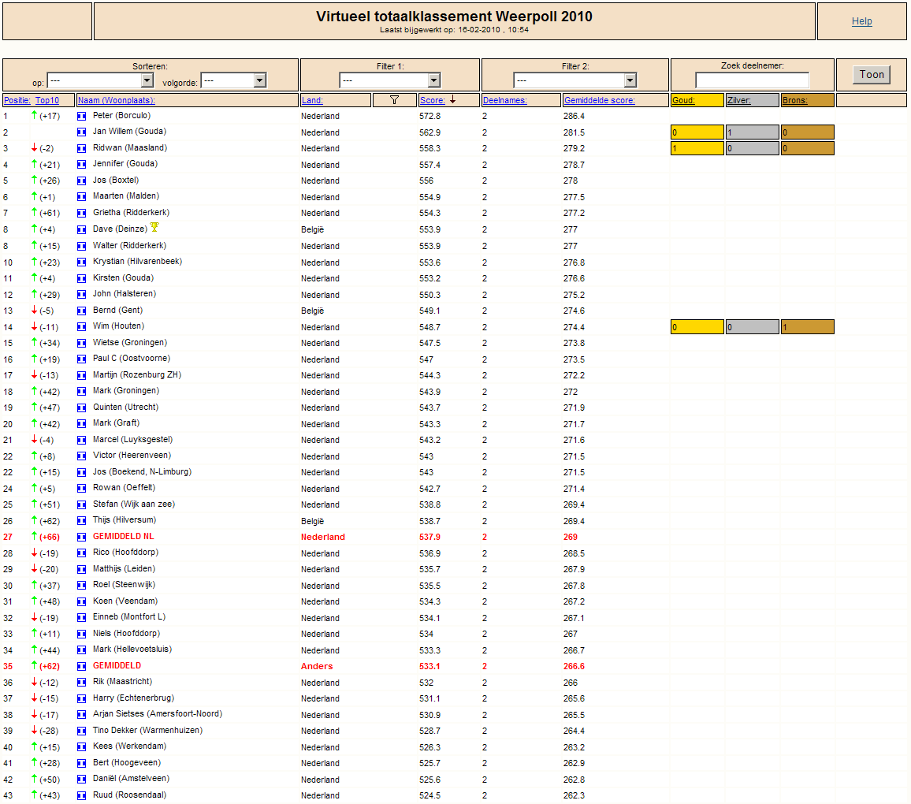This screenshot has width=911, height=804.
Task: Click the blue icon beside Rik (Maastricht)
Action: (81, 683)
